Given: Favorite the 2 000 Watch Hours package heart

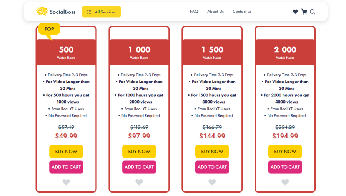Looking at the screenshot, I should tap(285, 182).
